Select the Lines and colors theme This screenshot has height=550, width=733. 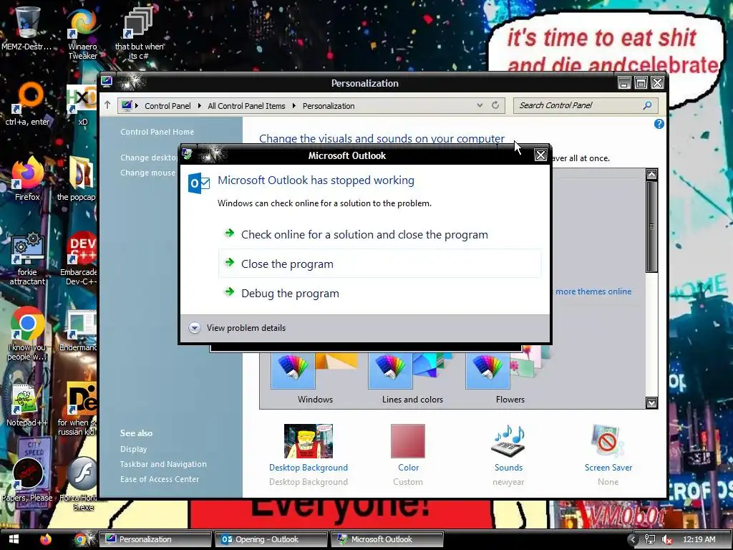pos(412,379)
